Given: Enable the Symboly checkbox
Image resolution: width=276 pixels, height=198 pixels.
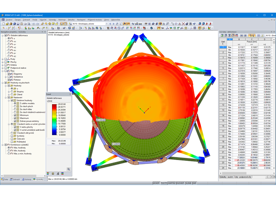Looking at the screenshot, I should [x=12, y=136].
